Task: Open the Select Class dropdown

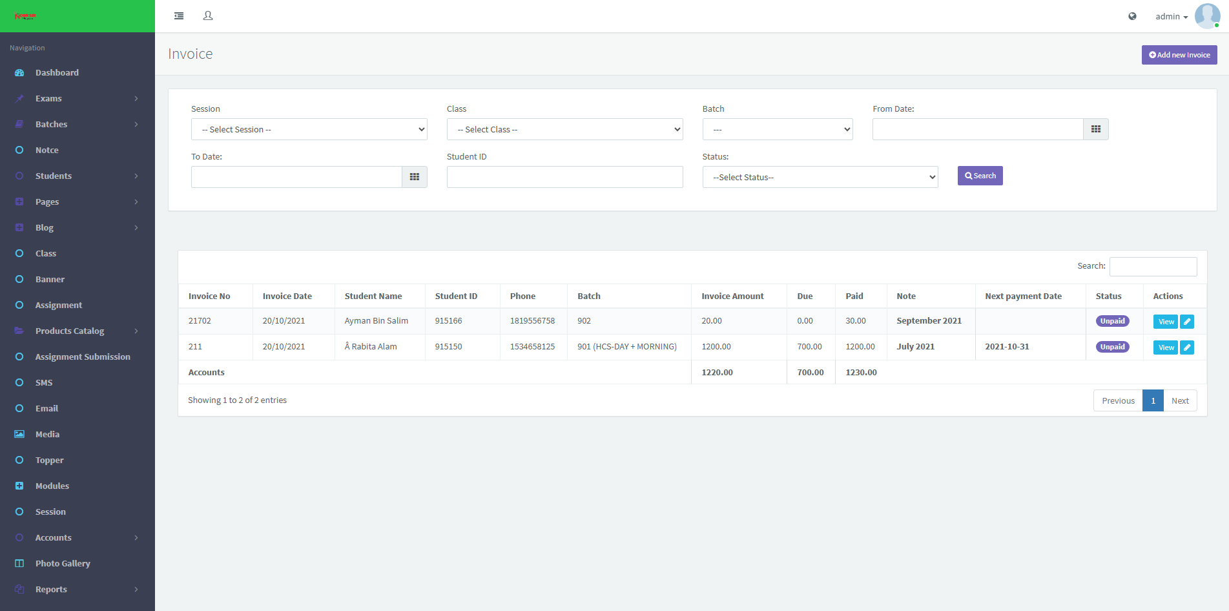Action: 564,129
